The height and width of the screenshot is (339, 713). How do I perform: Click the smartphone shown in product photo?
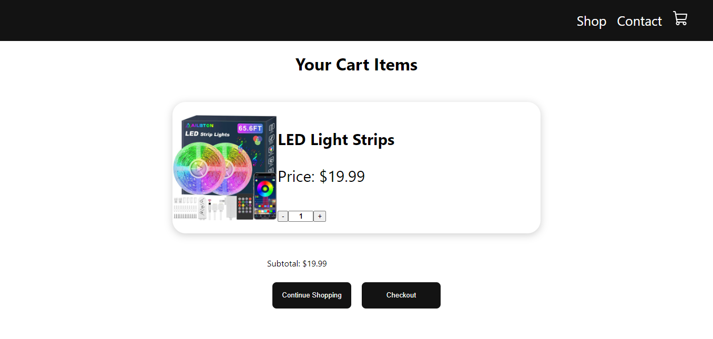[x=264, y=196]
